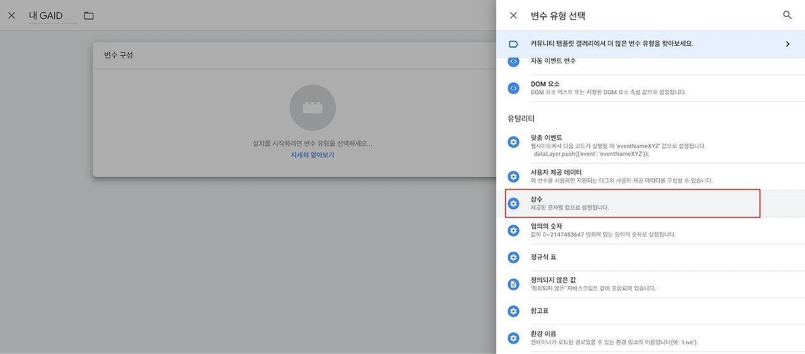The height and width of the screenshot is (354, 805).
Task: Click the 사용자 제공 데이터 gear icon
Action: (513, 176)
